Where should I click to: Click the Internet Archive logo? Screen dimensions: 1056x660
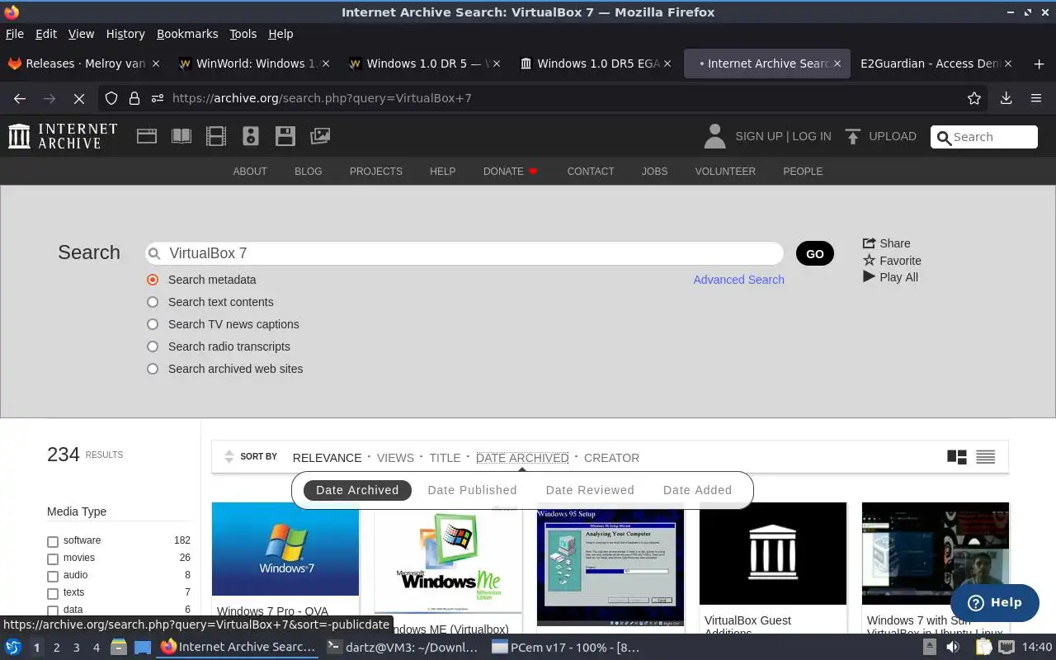click(63, 136)
